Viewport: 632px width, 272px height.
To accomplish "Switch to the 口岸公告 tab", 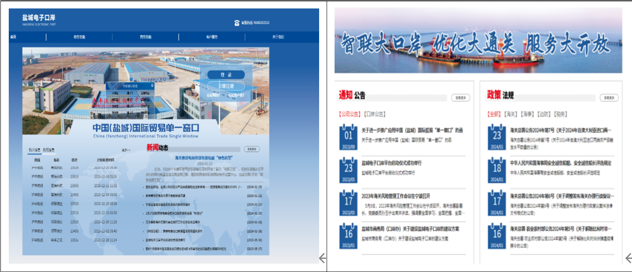I will click(x=374, y=114).
